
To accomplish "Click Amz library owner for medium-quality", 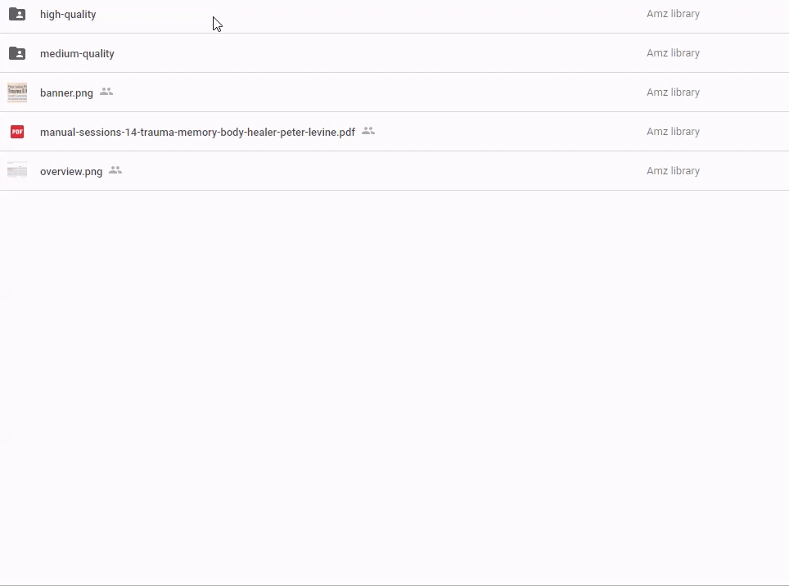I will coord(673,53).
